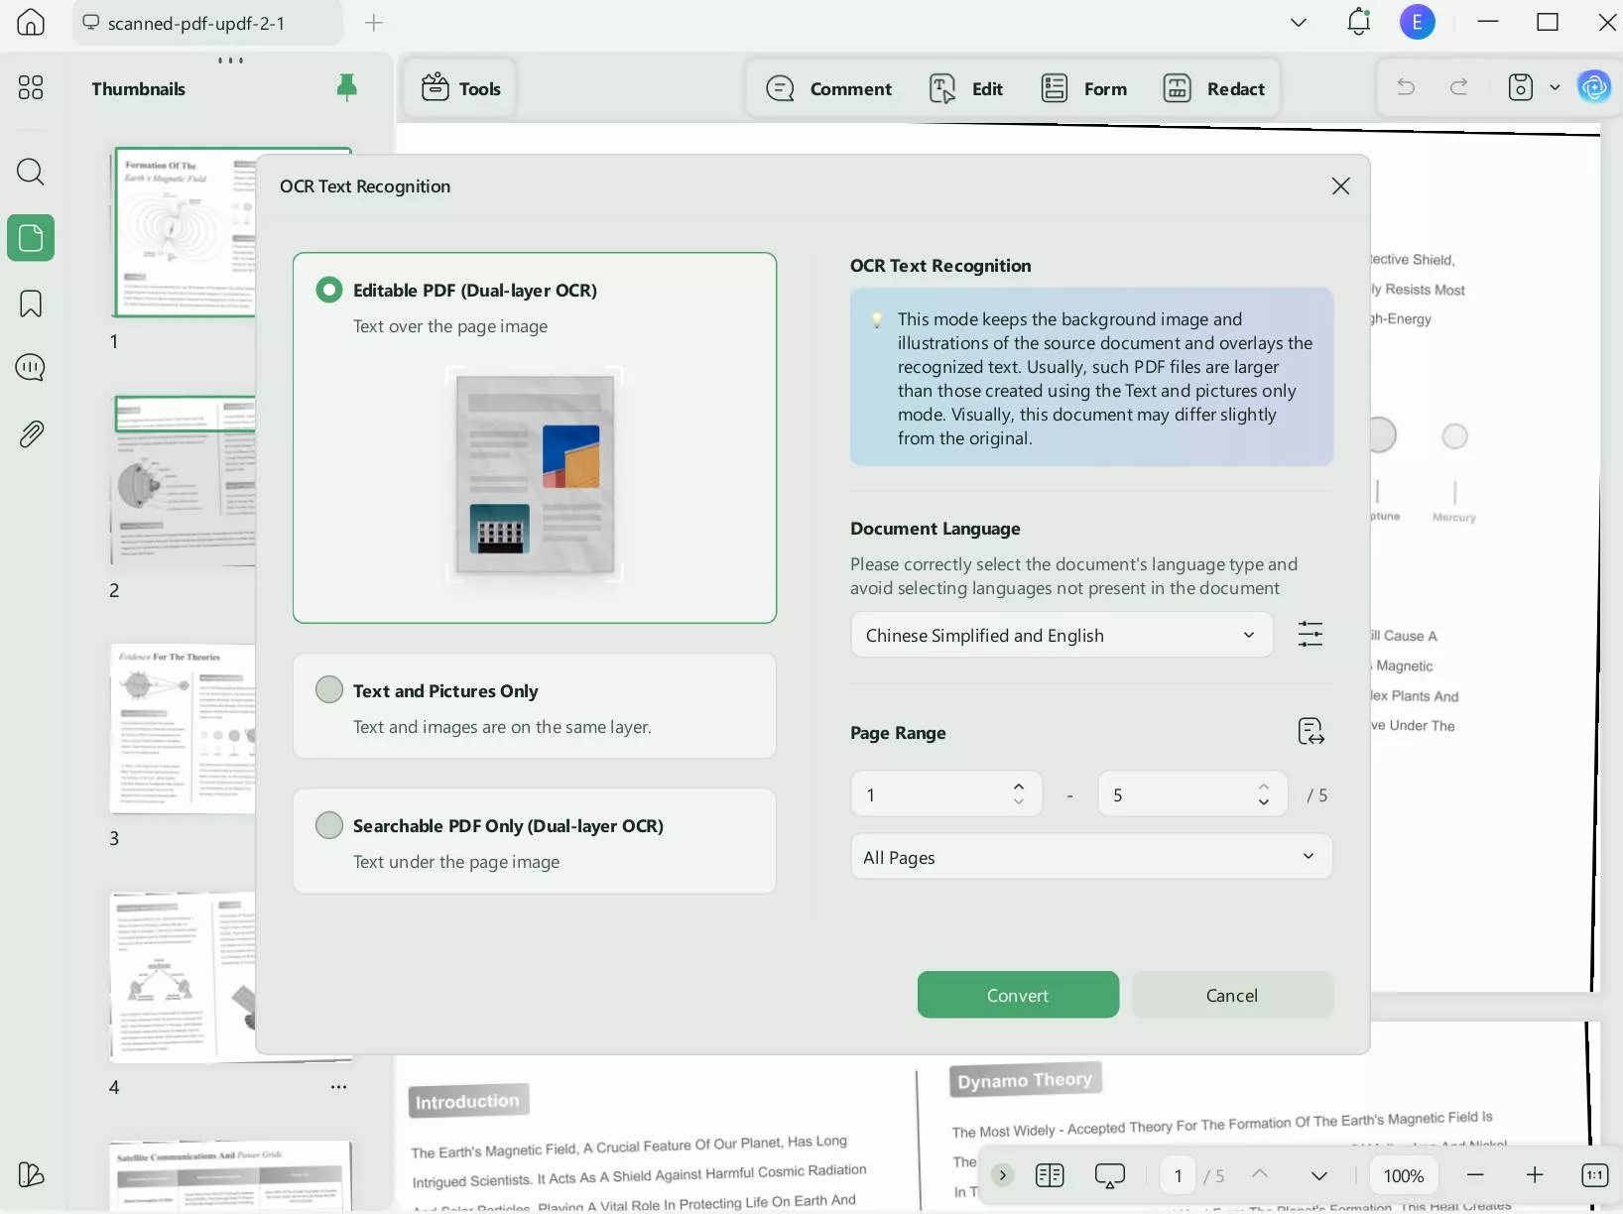Expand the Document Language dropdown
The height and width of the screenshot is (1214, 1623).
click(x=1061, y=635)
